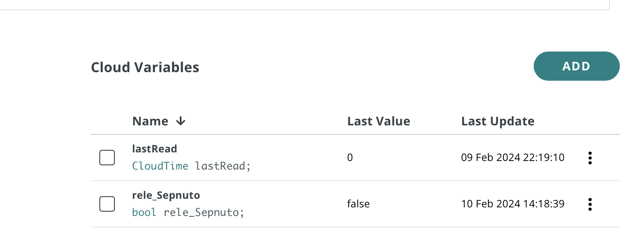Add a new cloud variable with ADD
This screenshot has height=243, width=640.
pos(576,66)
